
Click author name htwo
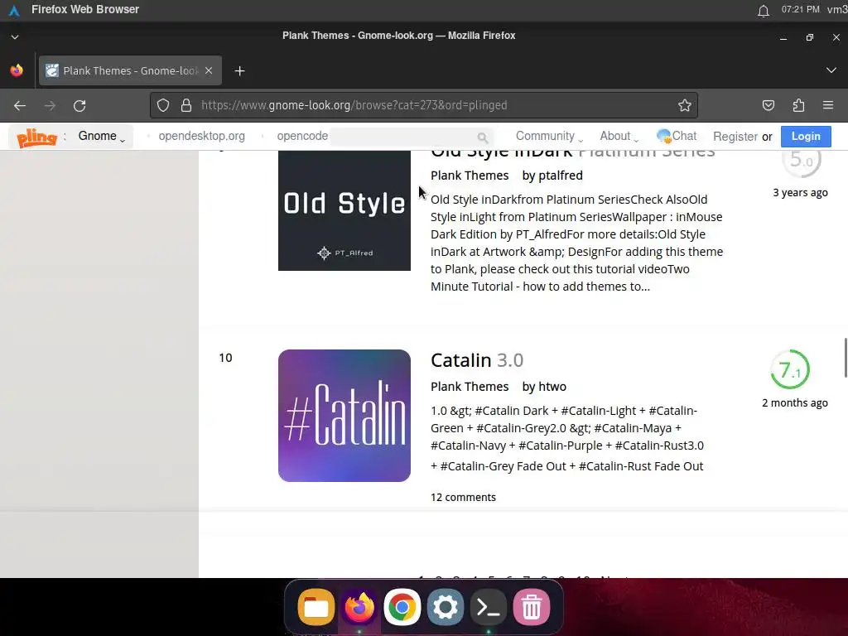[552, 387]
